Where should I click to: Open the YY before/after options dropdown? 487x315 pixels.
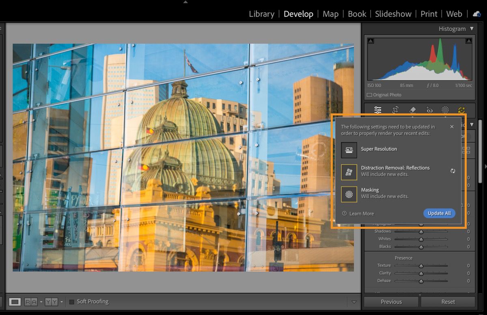click(61, 302)
